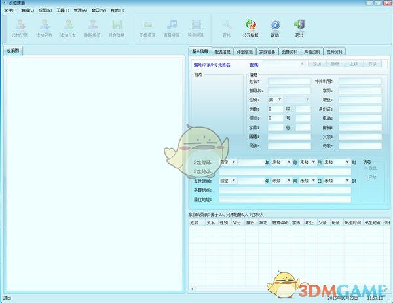Click the 曾用名 former name field
This screenshot has height=303, width=393.
pos(290,90)
